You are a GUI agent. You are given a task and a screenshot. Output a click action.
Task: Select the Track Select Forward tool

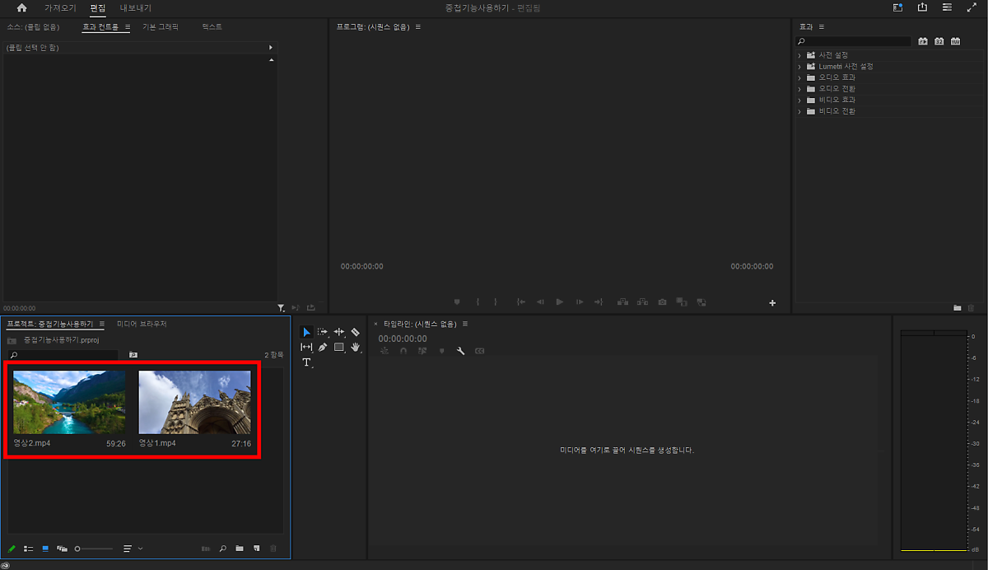pyautogui.click(x=323, y=332)
